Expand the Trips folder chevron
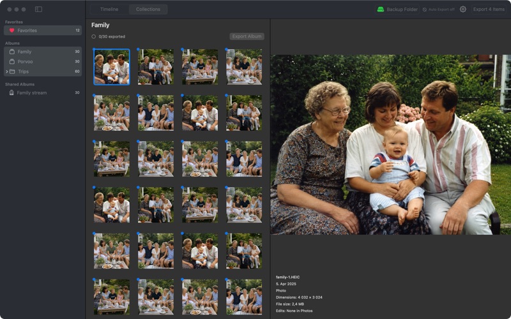Screen dimensions: 511x319 [x=7, y=71]
